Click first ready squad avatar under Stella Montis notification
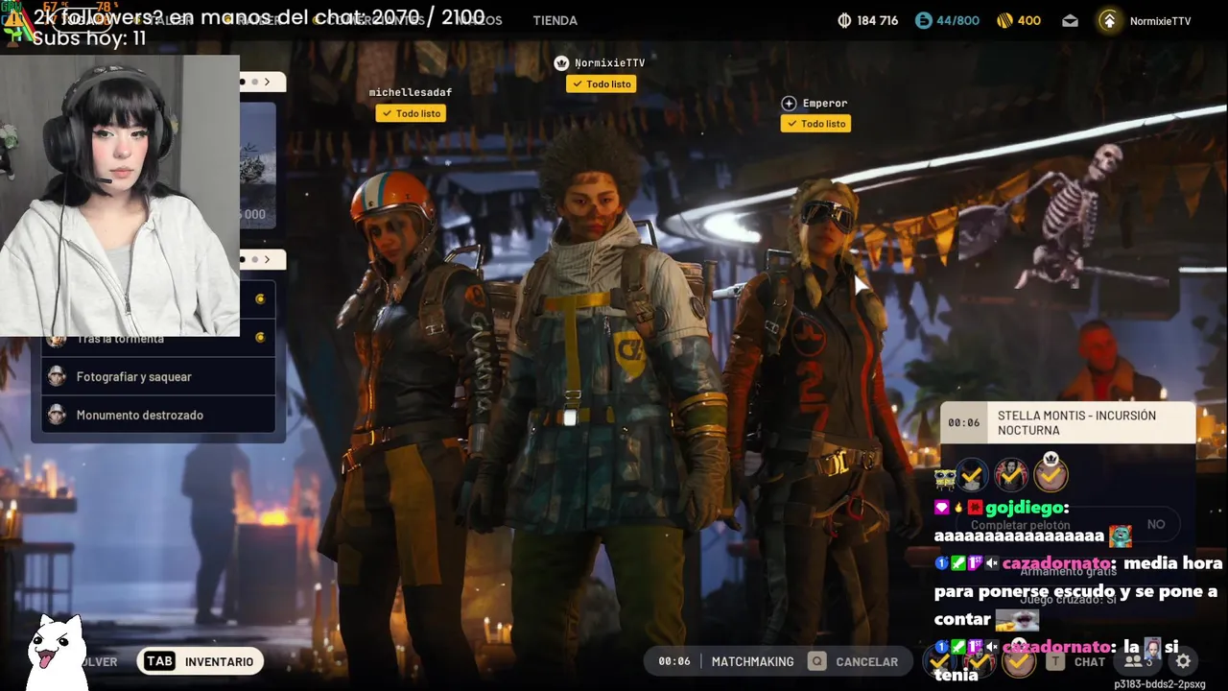Image resolution: width=1228 pixels, height=691 pixels. [971, 474]
